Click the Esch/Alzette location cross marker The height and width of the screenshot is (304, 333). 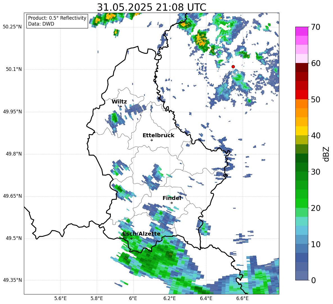(131, 238)
